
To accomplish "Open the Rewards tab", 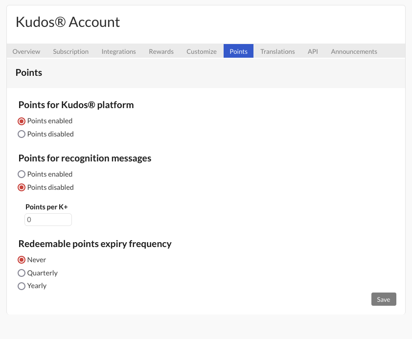I will click(161, 51).
